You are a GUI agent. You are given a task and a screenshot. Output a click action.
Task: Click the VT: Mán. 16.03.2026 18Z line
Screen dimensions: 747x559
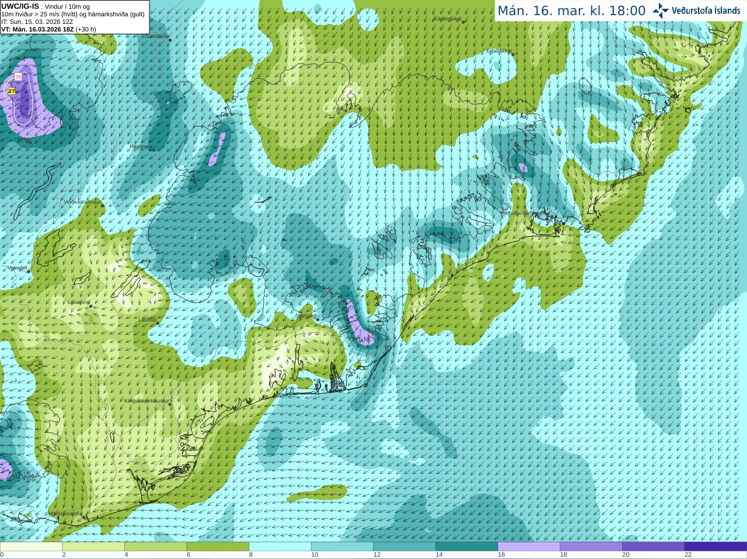[48, 29]
